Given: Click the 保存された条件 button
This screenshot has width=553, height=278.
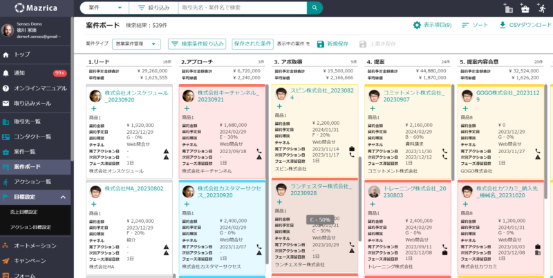Looking at the screenshot, I should [252, 43].
